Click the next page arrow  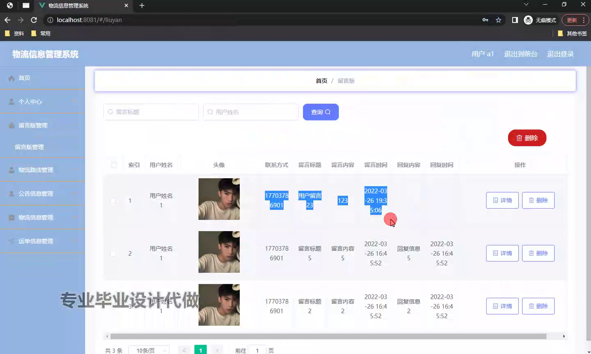coord(217,350)
